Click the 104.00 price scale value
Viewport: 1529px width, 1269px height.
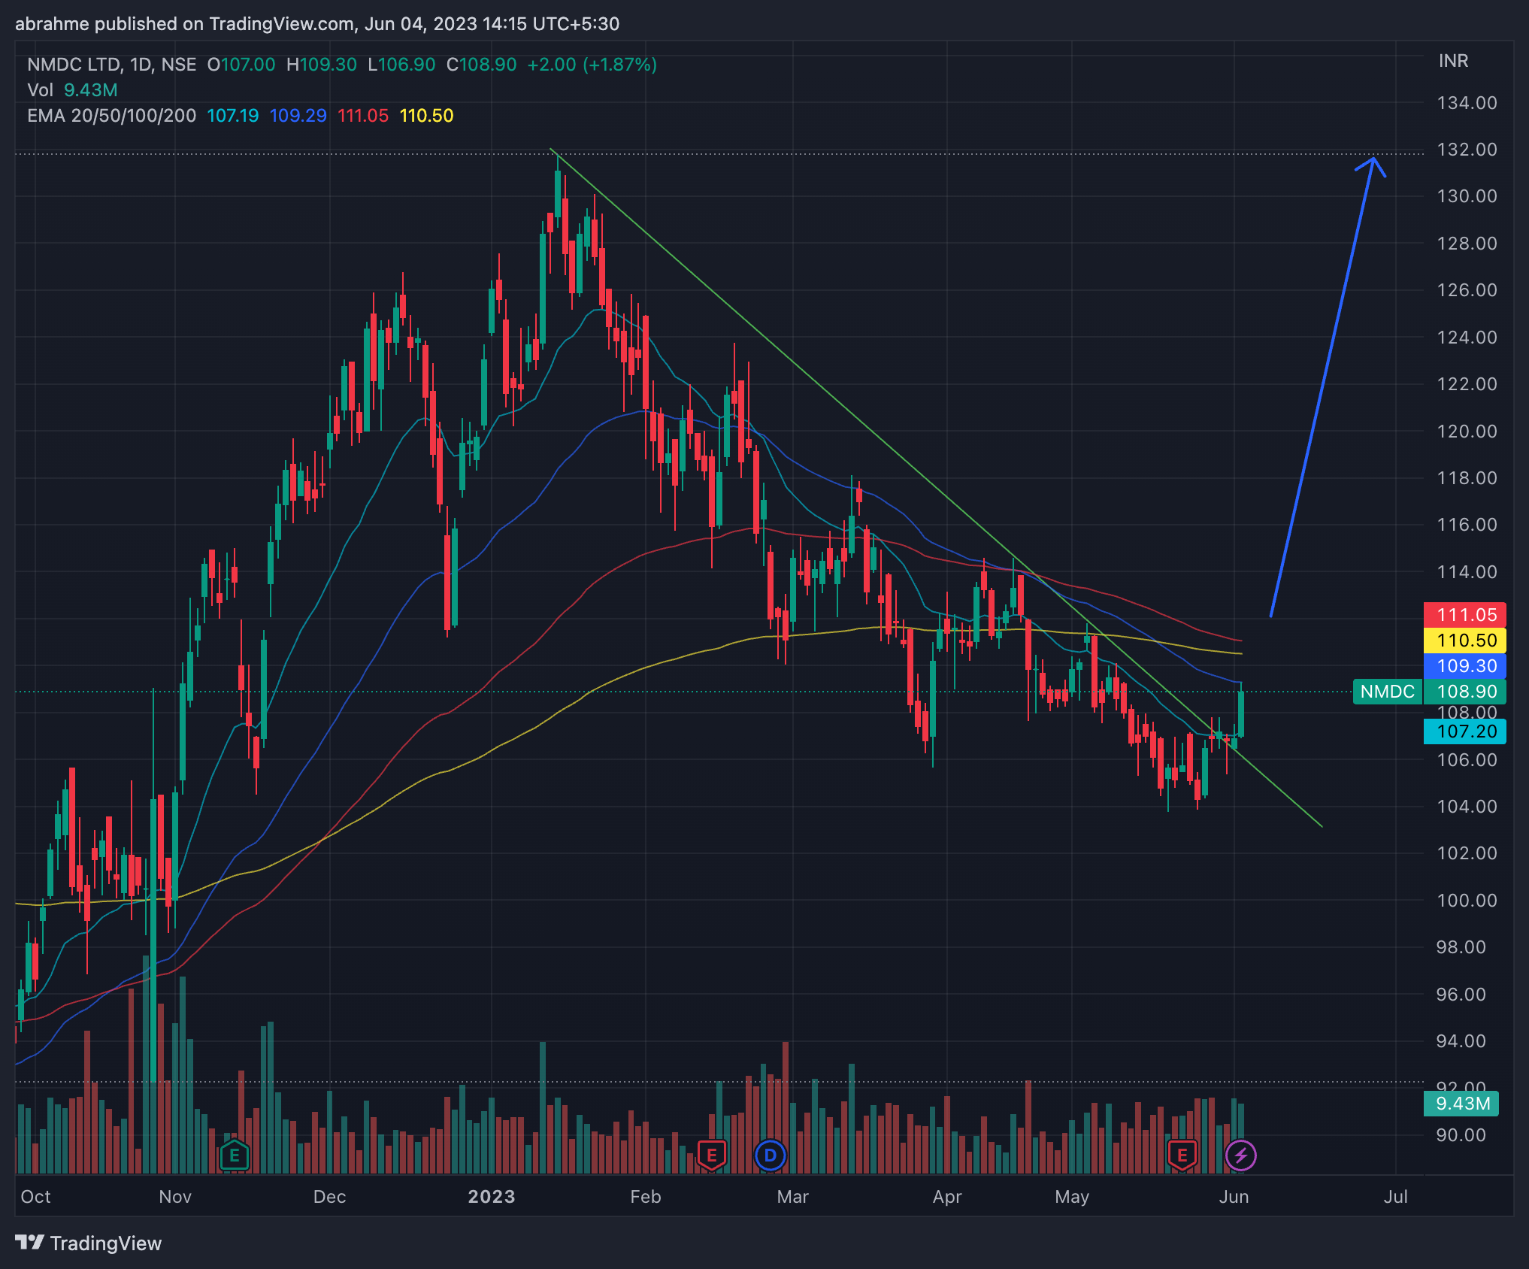point(1467,807)
